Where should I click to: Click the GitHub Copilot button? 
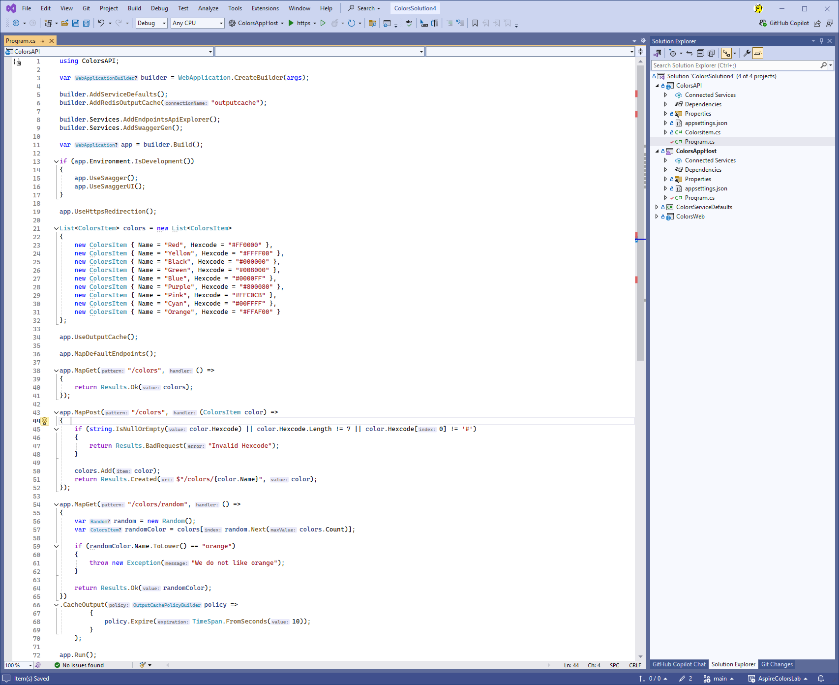(784, 23)
